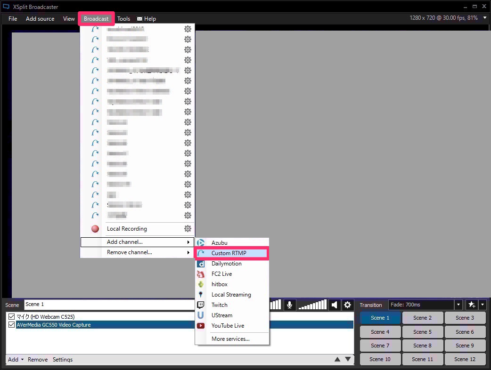Mute the microphone button

point(290,305)
